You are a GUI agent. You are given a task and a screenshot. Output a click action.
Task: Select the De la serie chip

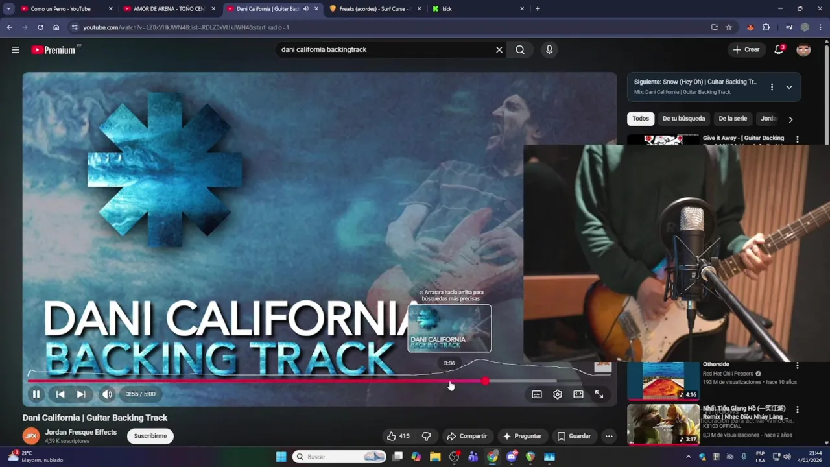point(733,119)
